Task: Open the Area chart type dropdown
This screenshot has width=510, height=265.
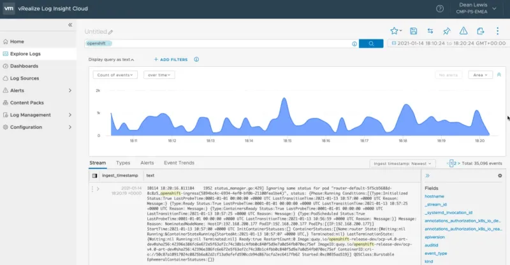Action: click(480, 75)
